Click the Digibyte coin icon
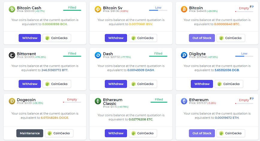Image resolution: width=260 pixels, height=141 pixels. 184,55
